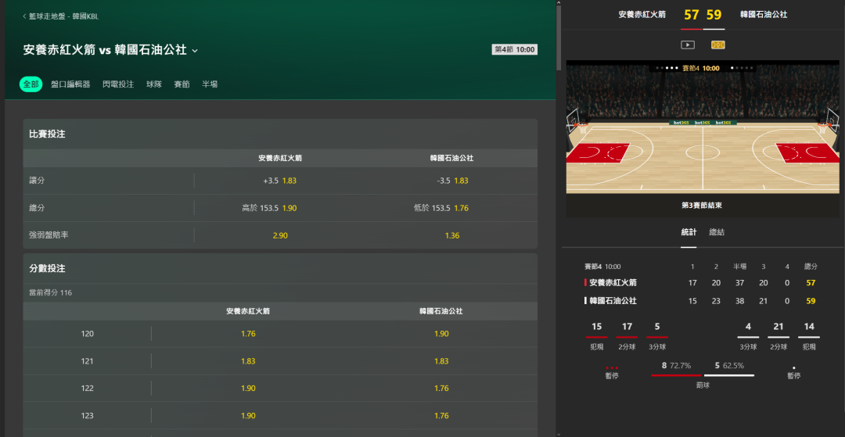
Task: Click the 72.7% free-throw percentage
Action: point(681,365)
